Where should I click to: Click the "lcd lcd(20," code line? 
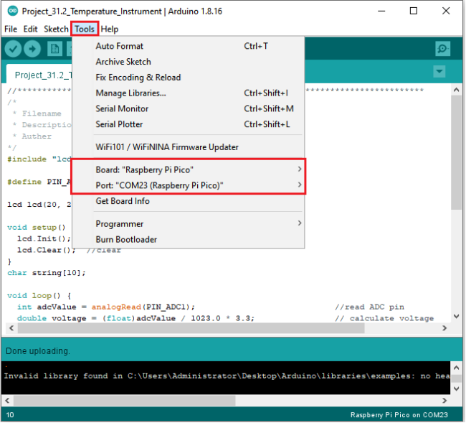39,205
